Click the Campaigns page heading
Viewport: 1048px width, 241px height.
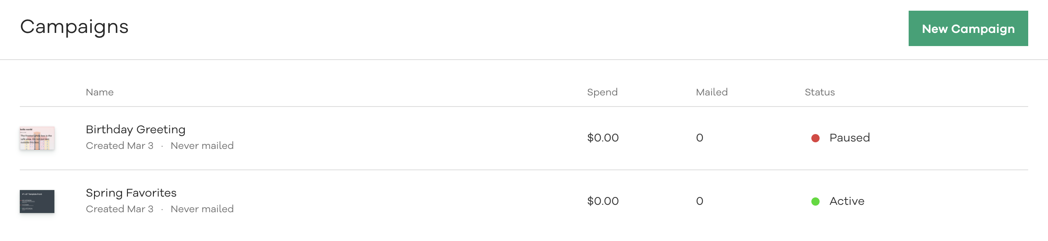(75, 28)
